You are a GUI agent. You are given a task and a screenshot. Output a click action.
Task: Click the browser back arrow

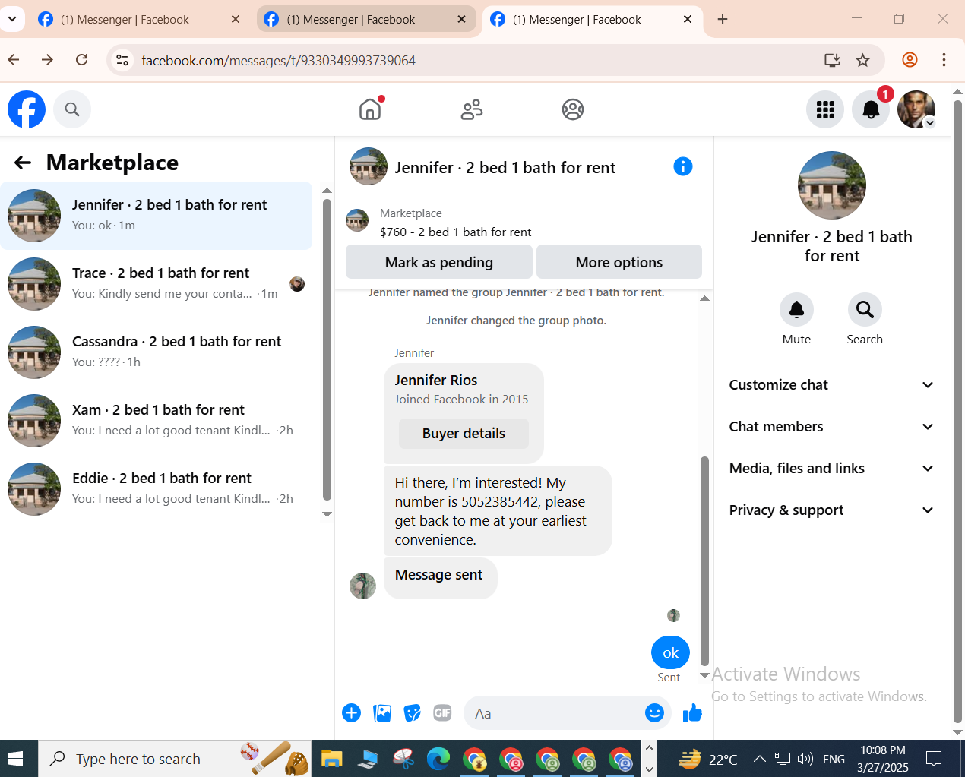(x=14, y=60)
